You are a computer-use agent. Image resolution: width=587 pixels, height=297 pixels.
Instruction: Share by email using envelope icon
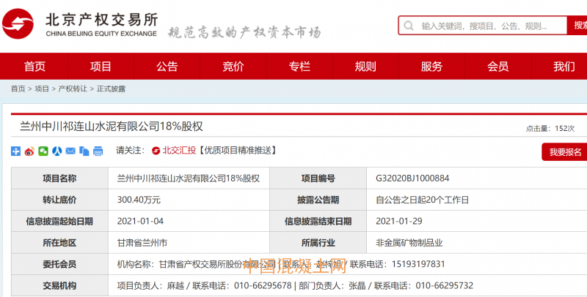pos(70,151)
